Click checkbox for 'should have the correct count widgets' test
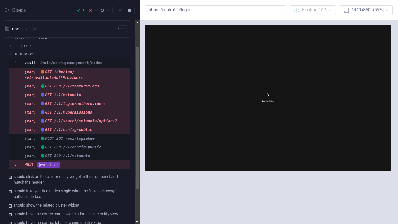The image size is (398, 224). pos(10,214)
